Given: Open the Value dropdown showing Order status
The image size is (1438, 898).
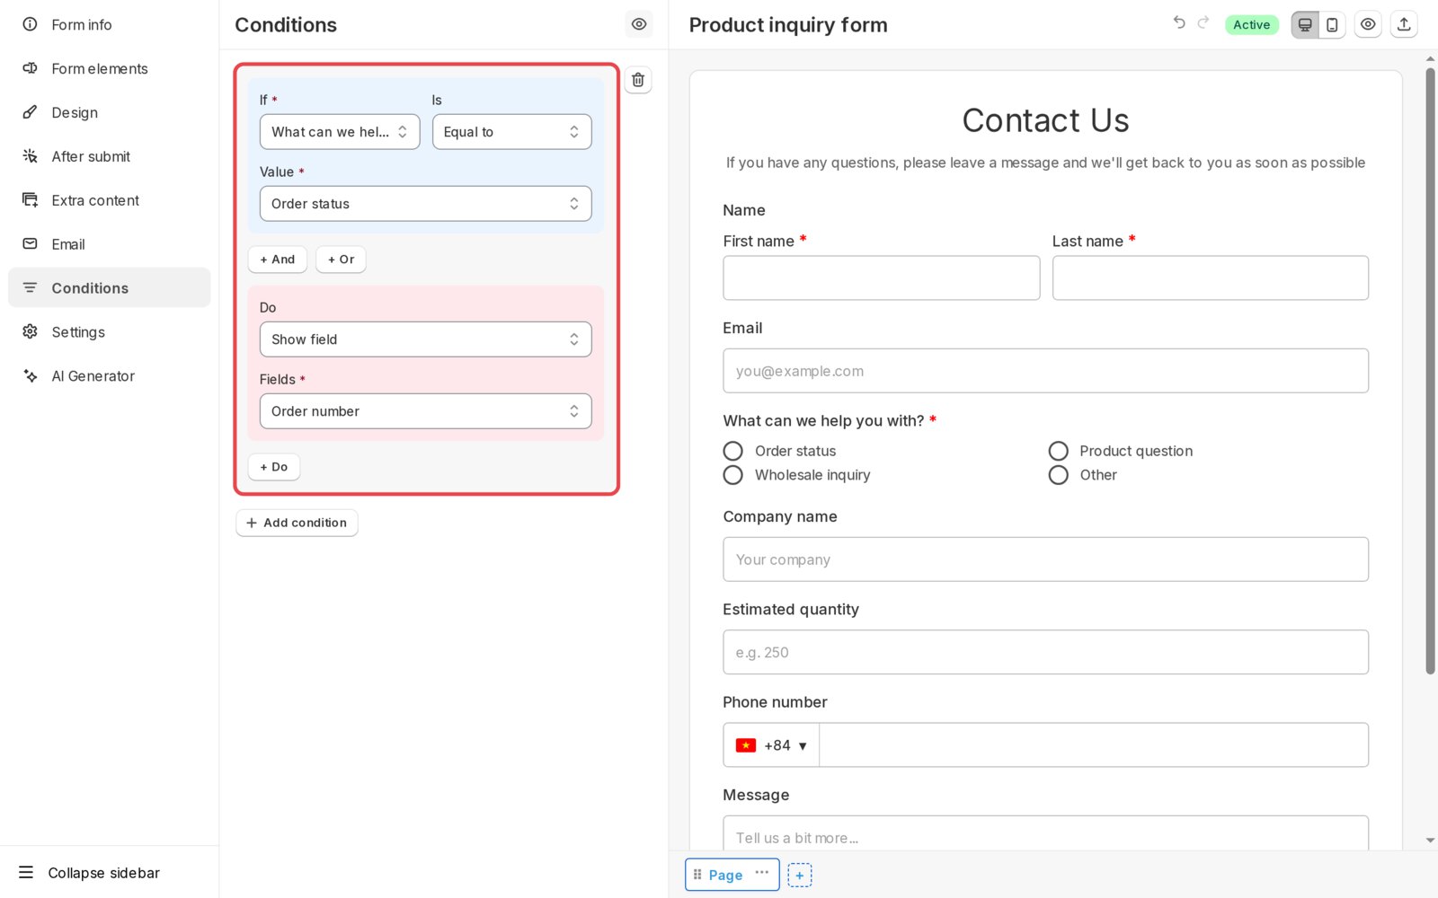Looking at the screenshot, I should click(425, 204).
